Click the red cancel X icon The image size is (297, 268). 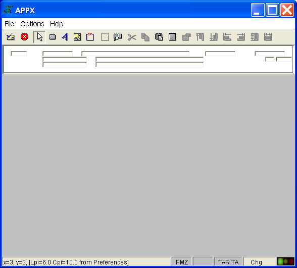coord(24,36)
